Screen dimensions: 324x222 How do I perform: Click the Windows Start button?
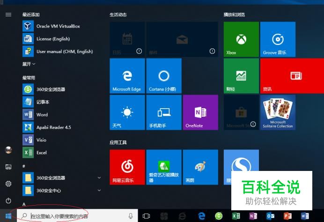[x=8, y=216]
